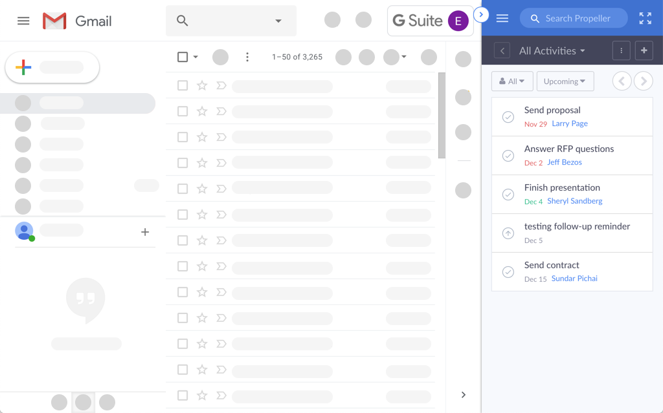Open the Upcoming filter dropdown
This screenshot has width=663, height=413.
565,81
